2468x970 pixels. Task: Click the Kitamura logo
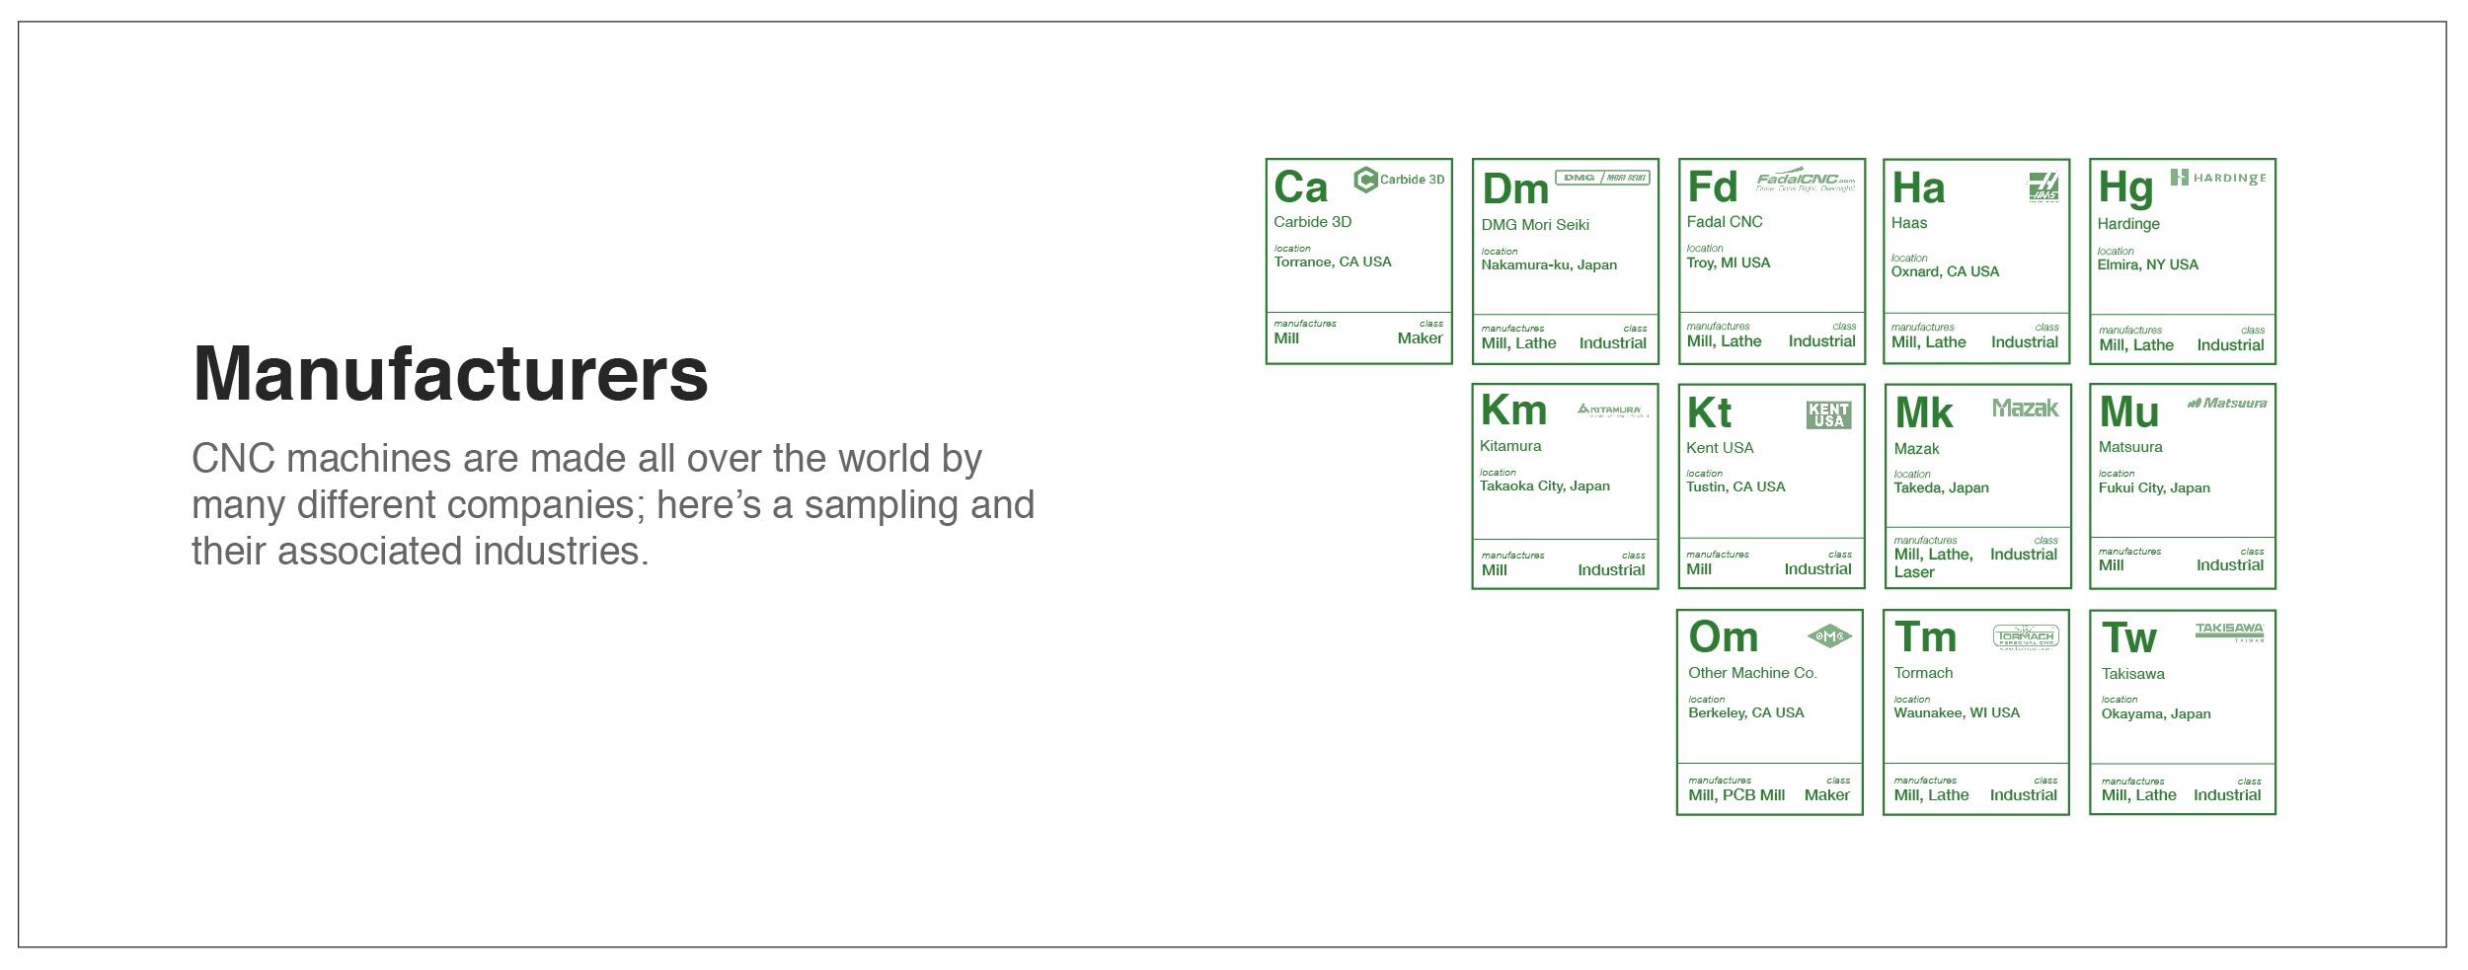click(x=1612, y=410)
